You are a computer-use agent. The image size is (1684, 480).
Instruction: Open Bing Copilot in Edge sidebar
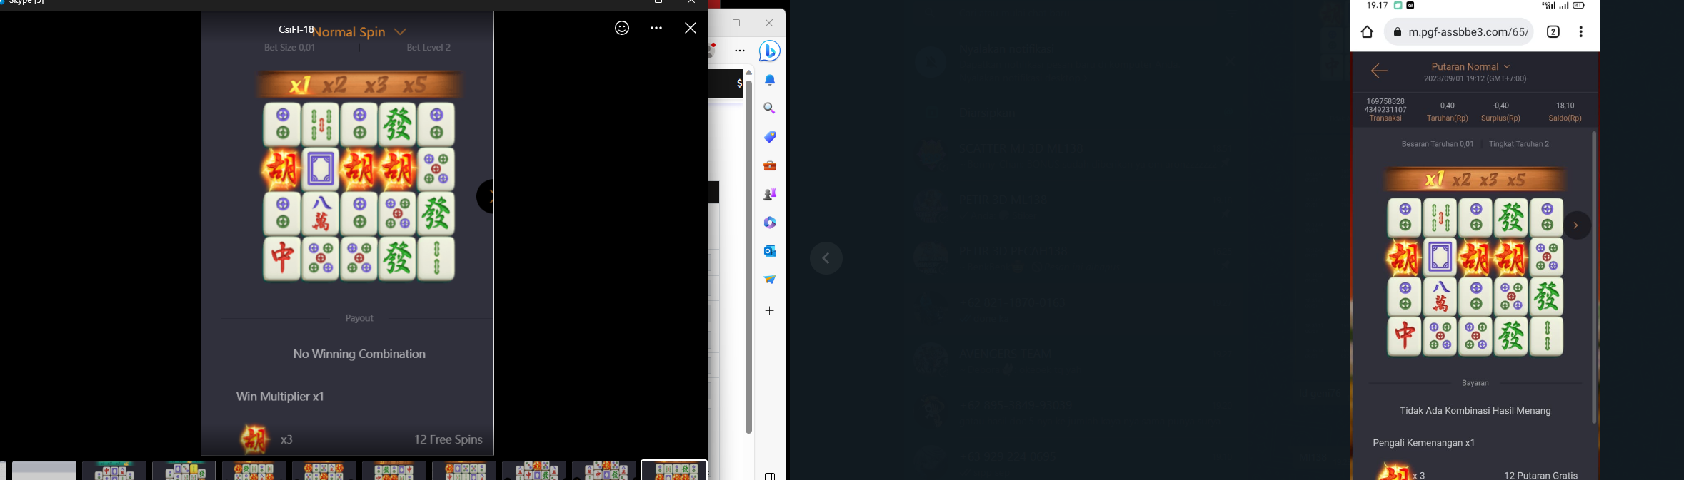click(x=769, y=51)
